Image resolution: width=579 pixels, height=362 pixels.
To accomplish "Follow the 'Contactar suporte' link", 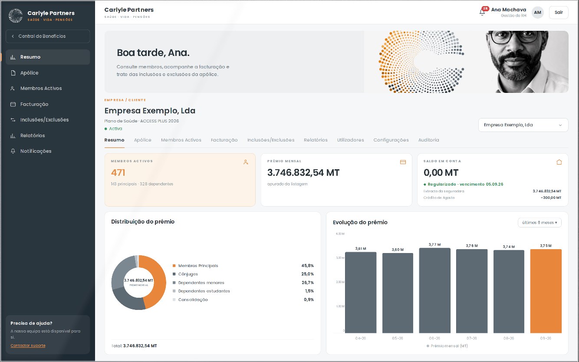I will pos(28,346).
